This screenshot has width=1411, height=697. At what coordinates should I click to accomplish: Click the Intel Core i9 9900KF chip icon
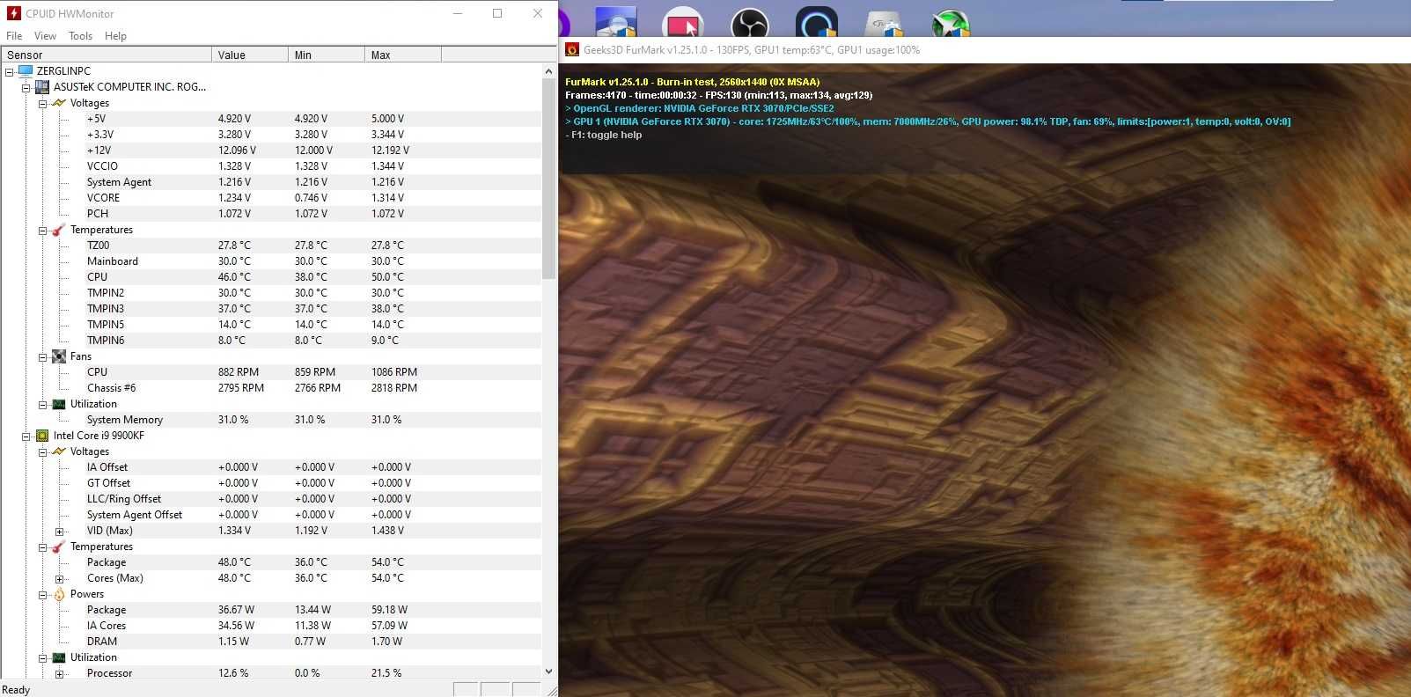[x=42, y=436]
